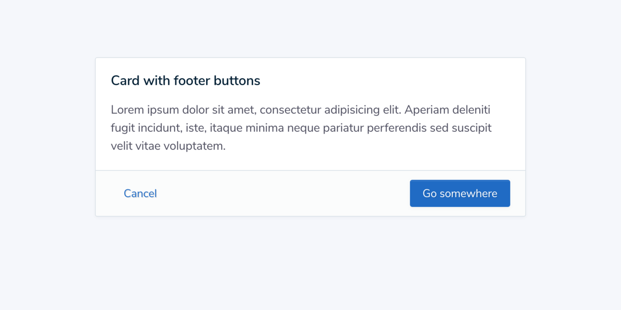The image size is (621, 310).
Task: Click the Cancel link
Action: coord(140,194)
